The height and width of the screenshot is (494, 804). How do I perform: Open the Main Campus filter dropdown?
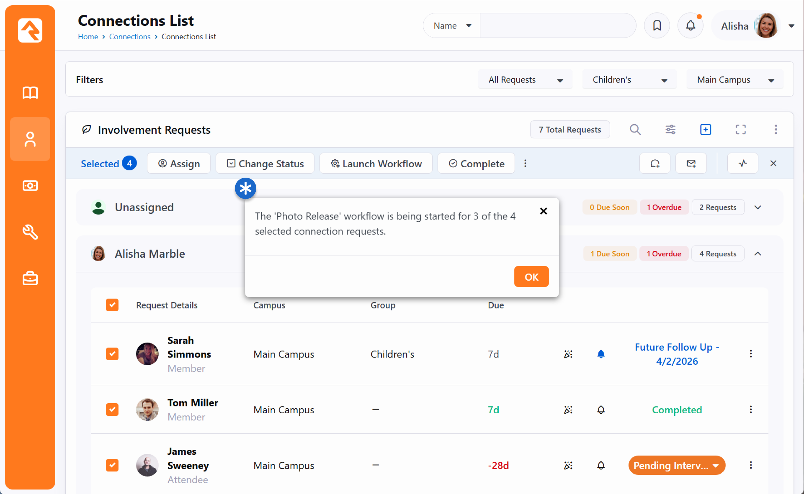click(x=735, y=80)
